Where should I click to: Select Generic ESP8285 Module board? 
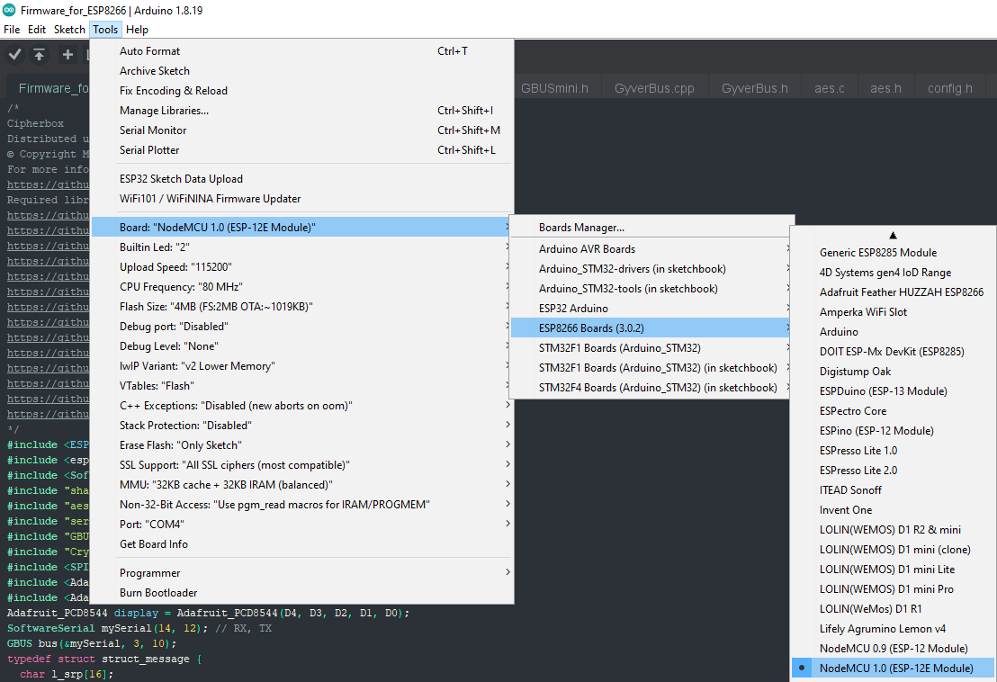pyautogui.click(x=893, y=252)
